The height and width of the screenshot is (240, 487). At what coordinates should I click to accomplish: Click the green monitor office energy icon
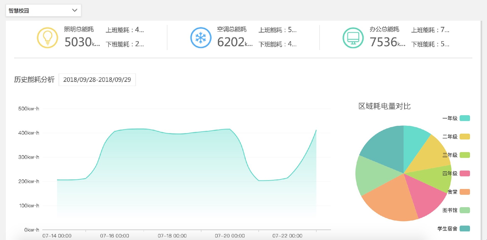click(353, 38)
